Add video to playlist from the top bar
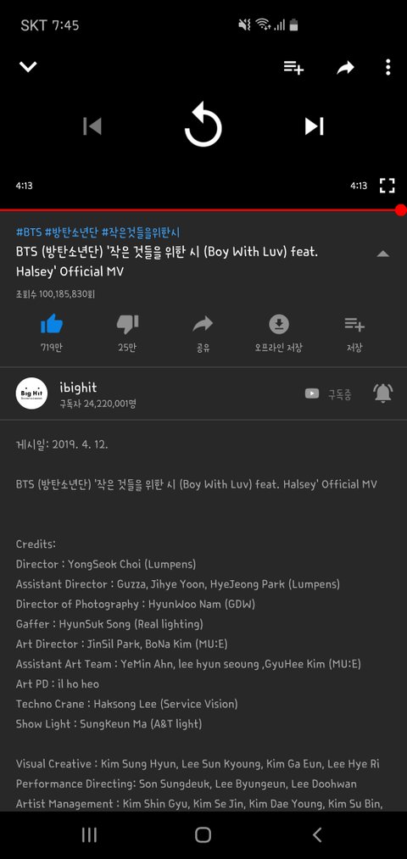Screen dimensions: 407x859 [x=293, y=67]
